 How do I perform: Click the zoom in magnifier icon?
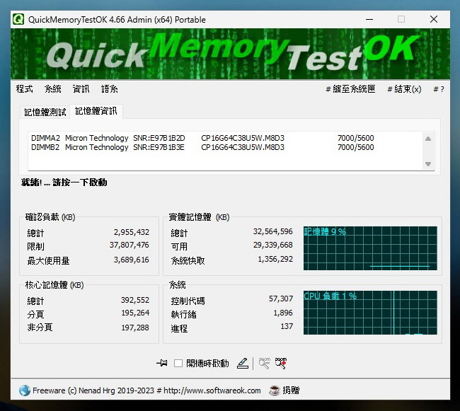coord(281,363)
